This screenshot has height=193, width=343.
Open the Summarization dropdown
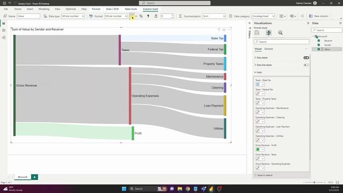[214, 16]
